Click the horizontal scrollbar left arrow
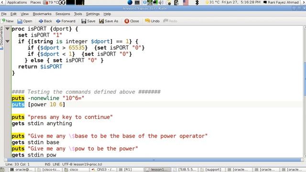The height and width of the screenshot is (172, 306). (x=6, y=160)
